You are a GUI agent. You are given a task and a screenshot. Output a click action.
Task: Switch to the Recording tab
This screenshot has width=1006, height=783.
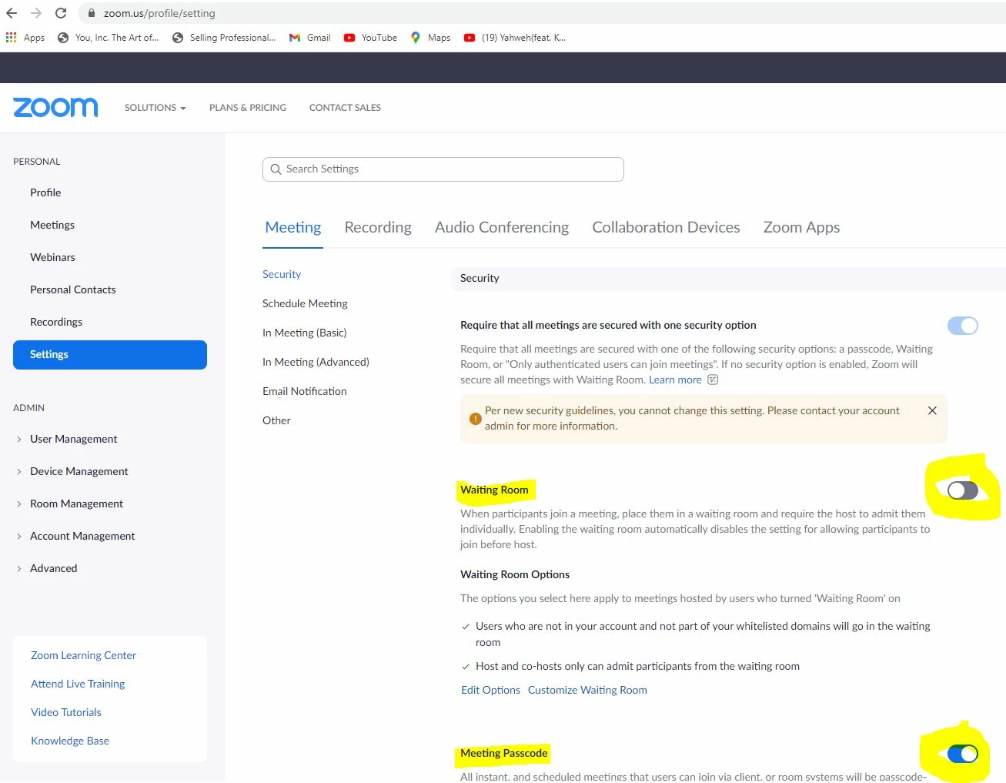pyautogui.click(x=378, y=227)
